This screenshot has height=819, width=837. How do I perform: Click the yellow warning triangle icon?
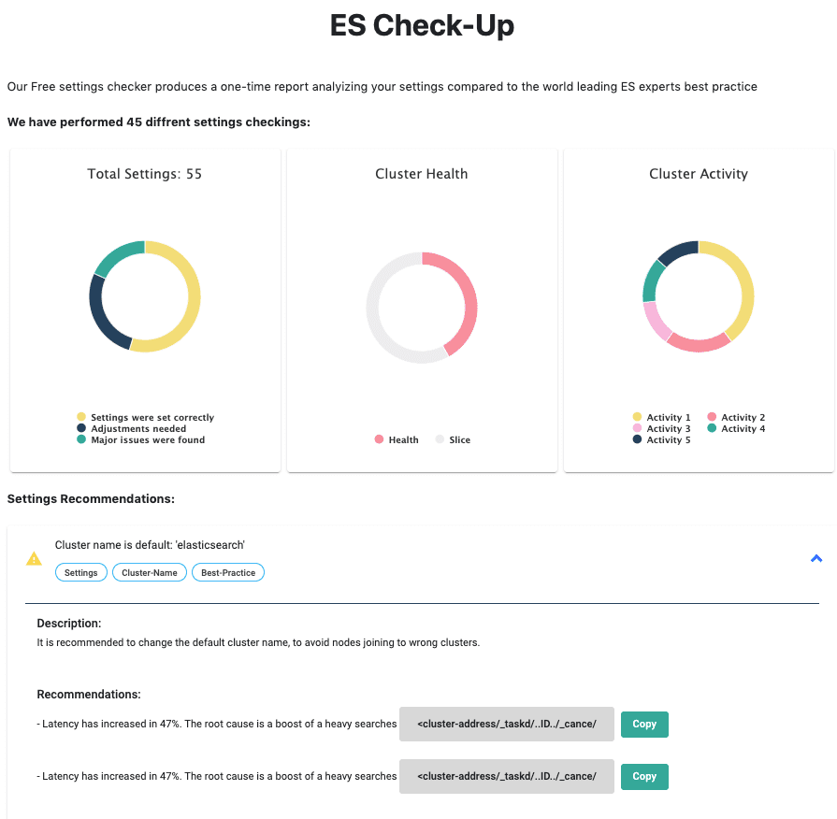point(34,559)
